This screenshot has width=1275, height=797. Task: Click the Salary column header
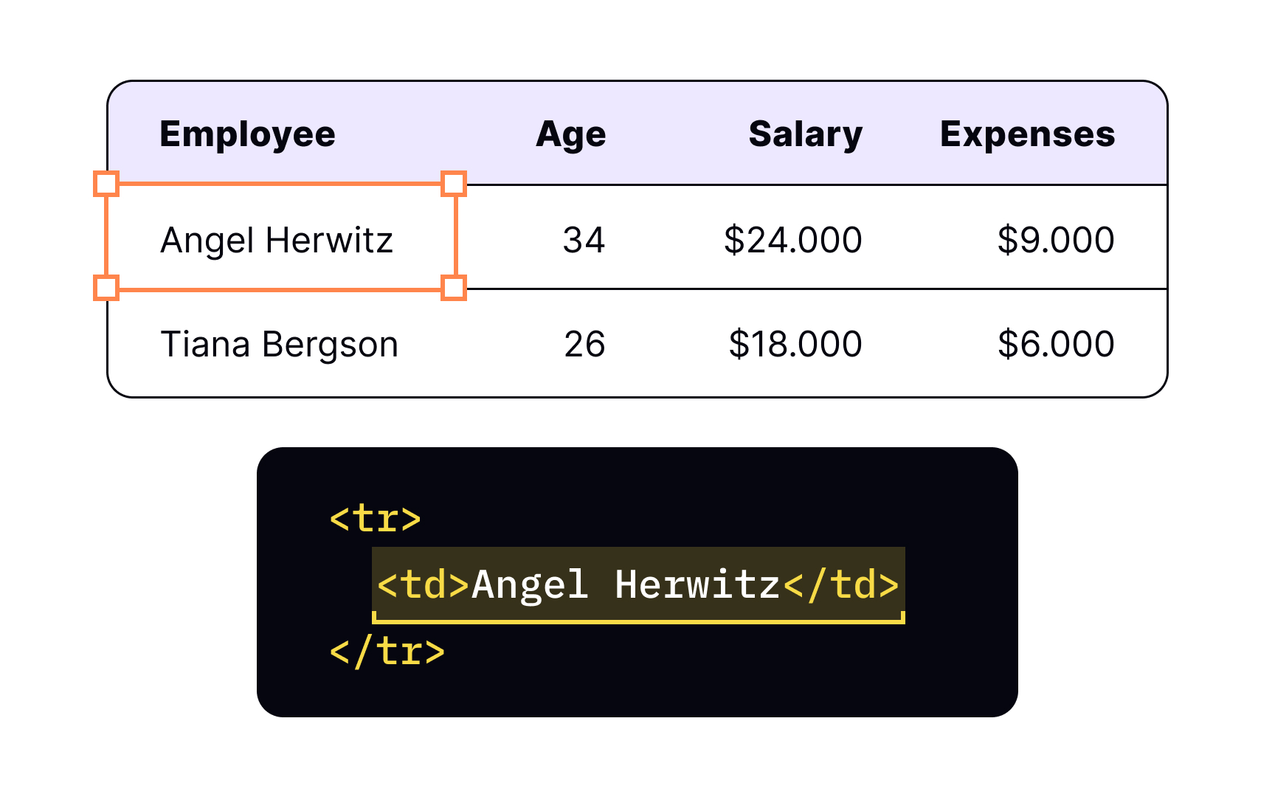[805, 134]
